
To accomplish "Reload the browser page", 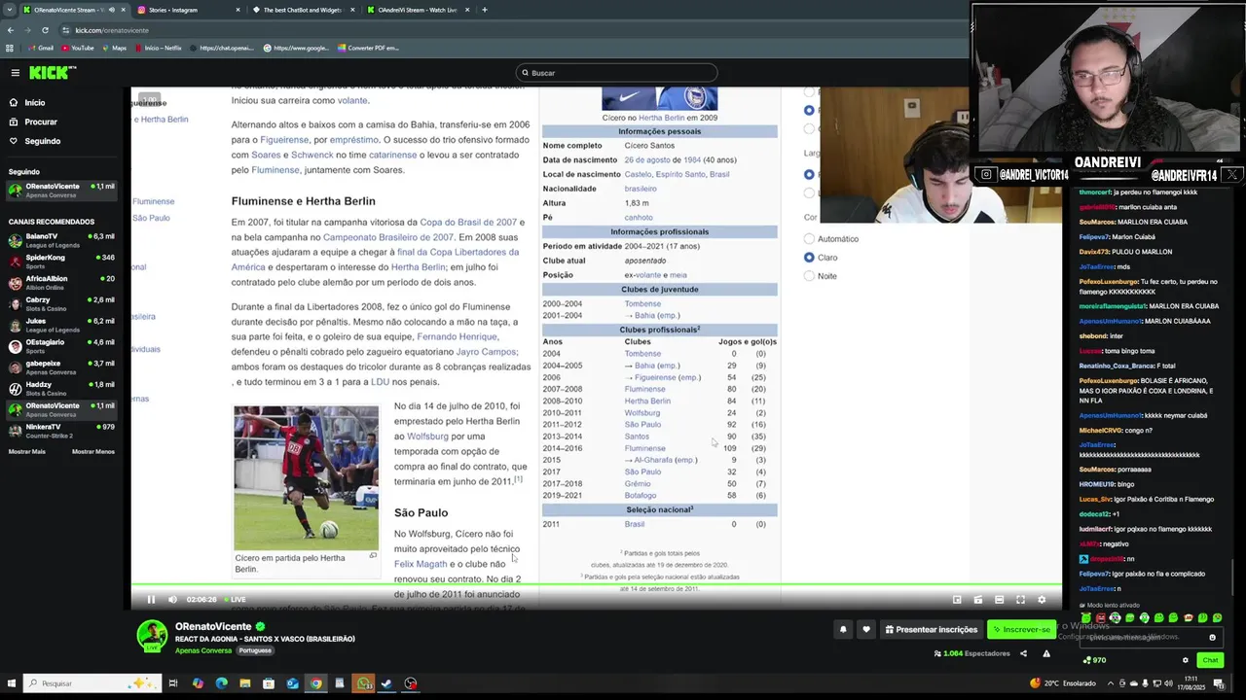I will [x=45, y=30].
